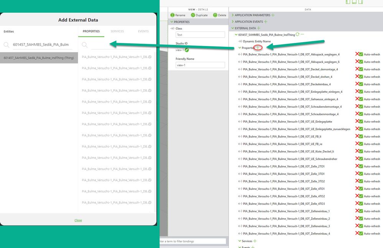Collapse the 601457_5AHMBS_Sedik_PIA_Bulme_IndThing node

click(x=236, y=34)
